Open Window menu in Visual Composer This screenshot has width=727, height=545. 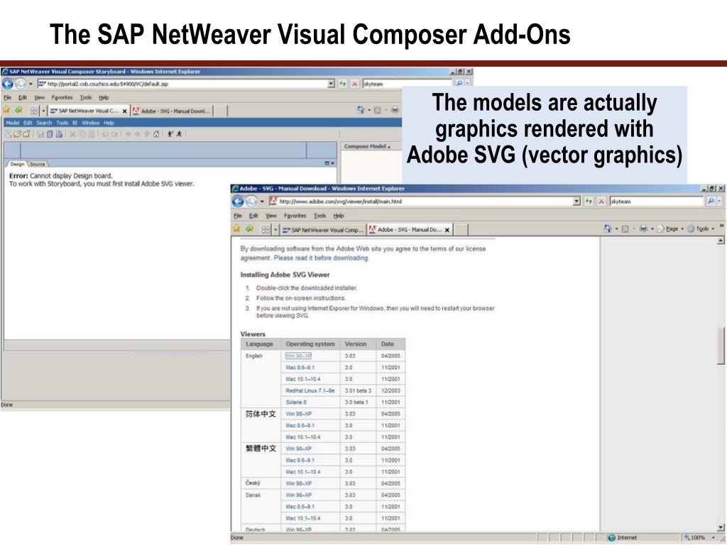click(90, 123)
